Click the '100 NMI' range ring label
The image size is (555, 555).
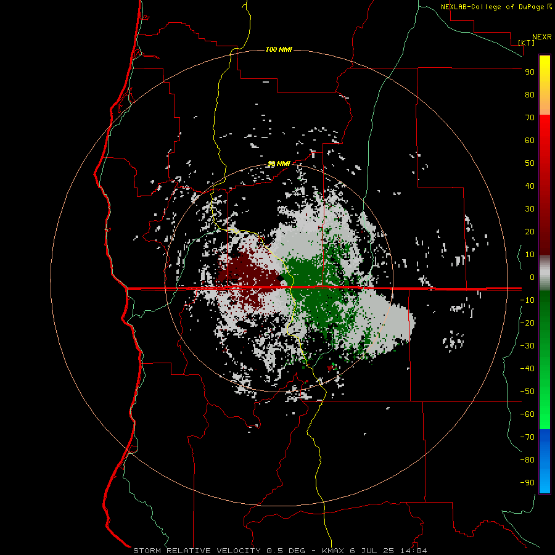(x=279, y=49)
